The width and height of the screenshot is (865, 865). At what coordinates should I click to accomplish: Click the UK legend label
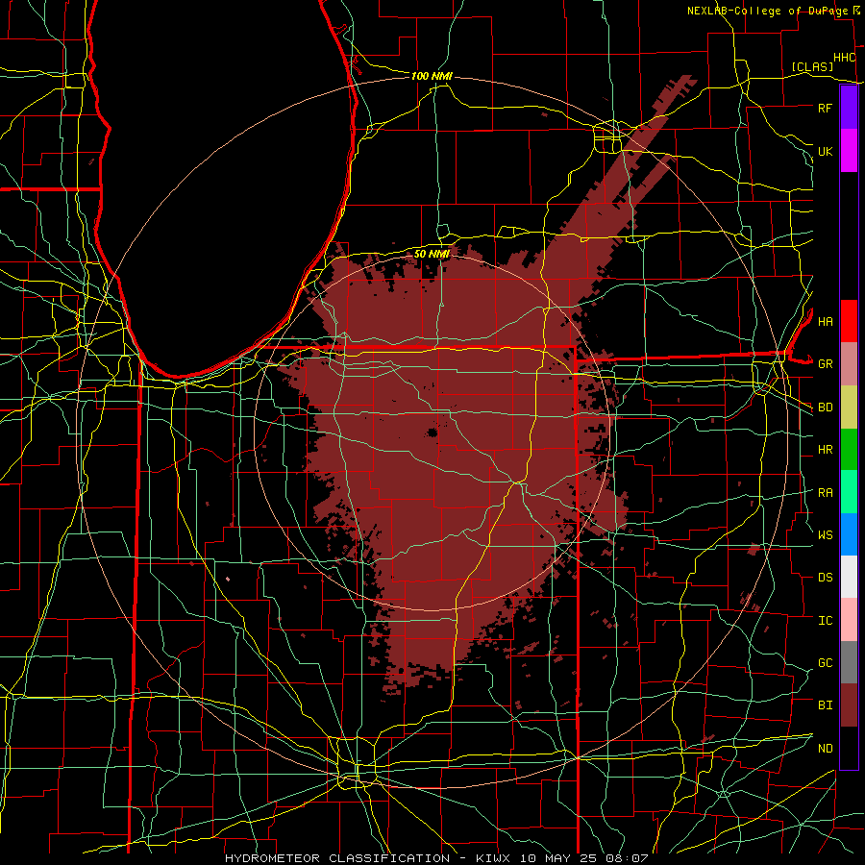coord(825,151)
